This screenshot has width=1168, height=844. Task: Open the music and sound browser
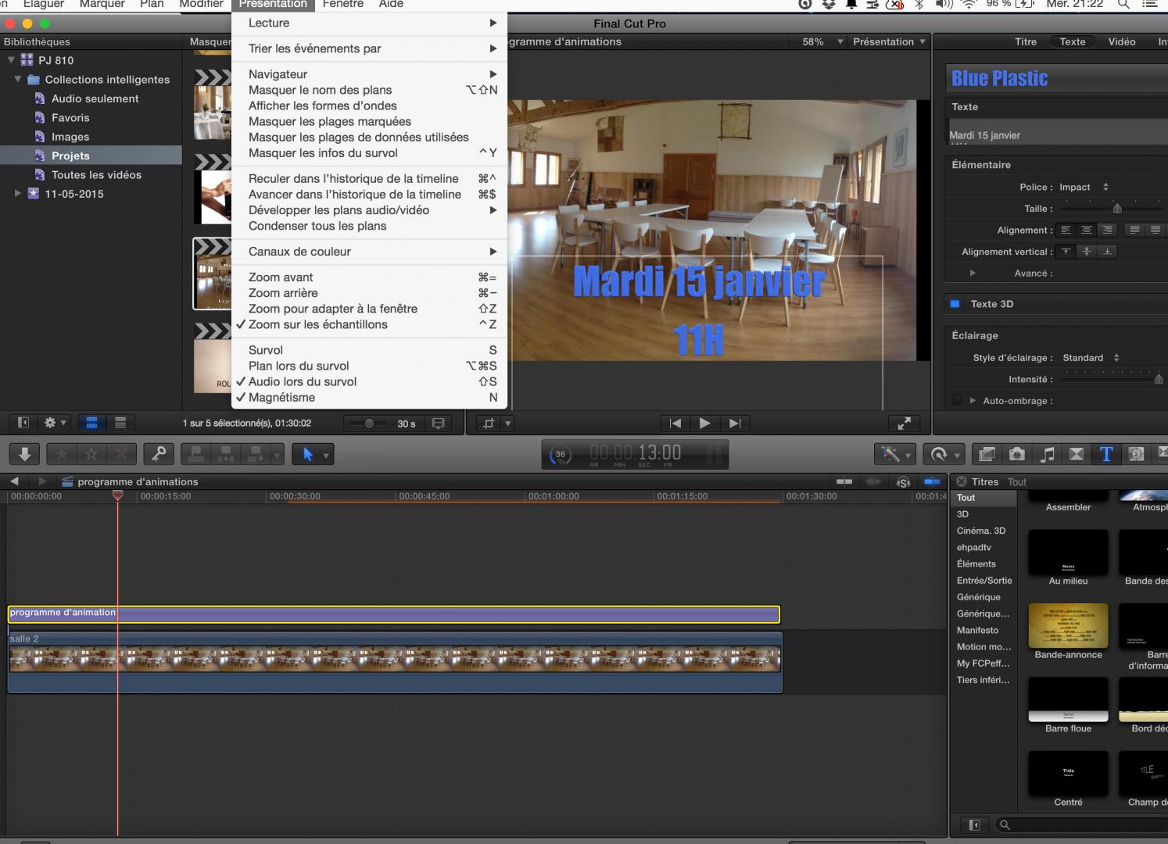(1047, 454)
